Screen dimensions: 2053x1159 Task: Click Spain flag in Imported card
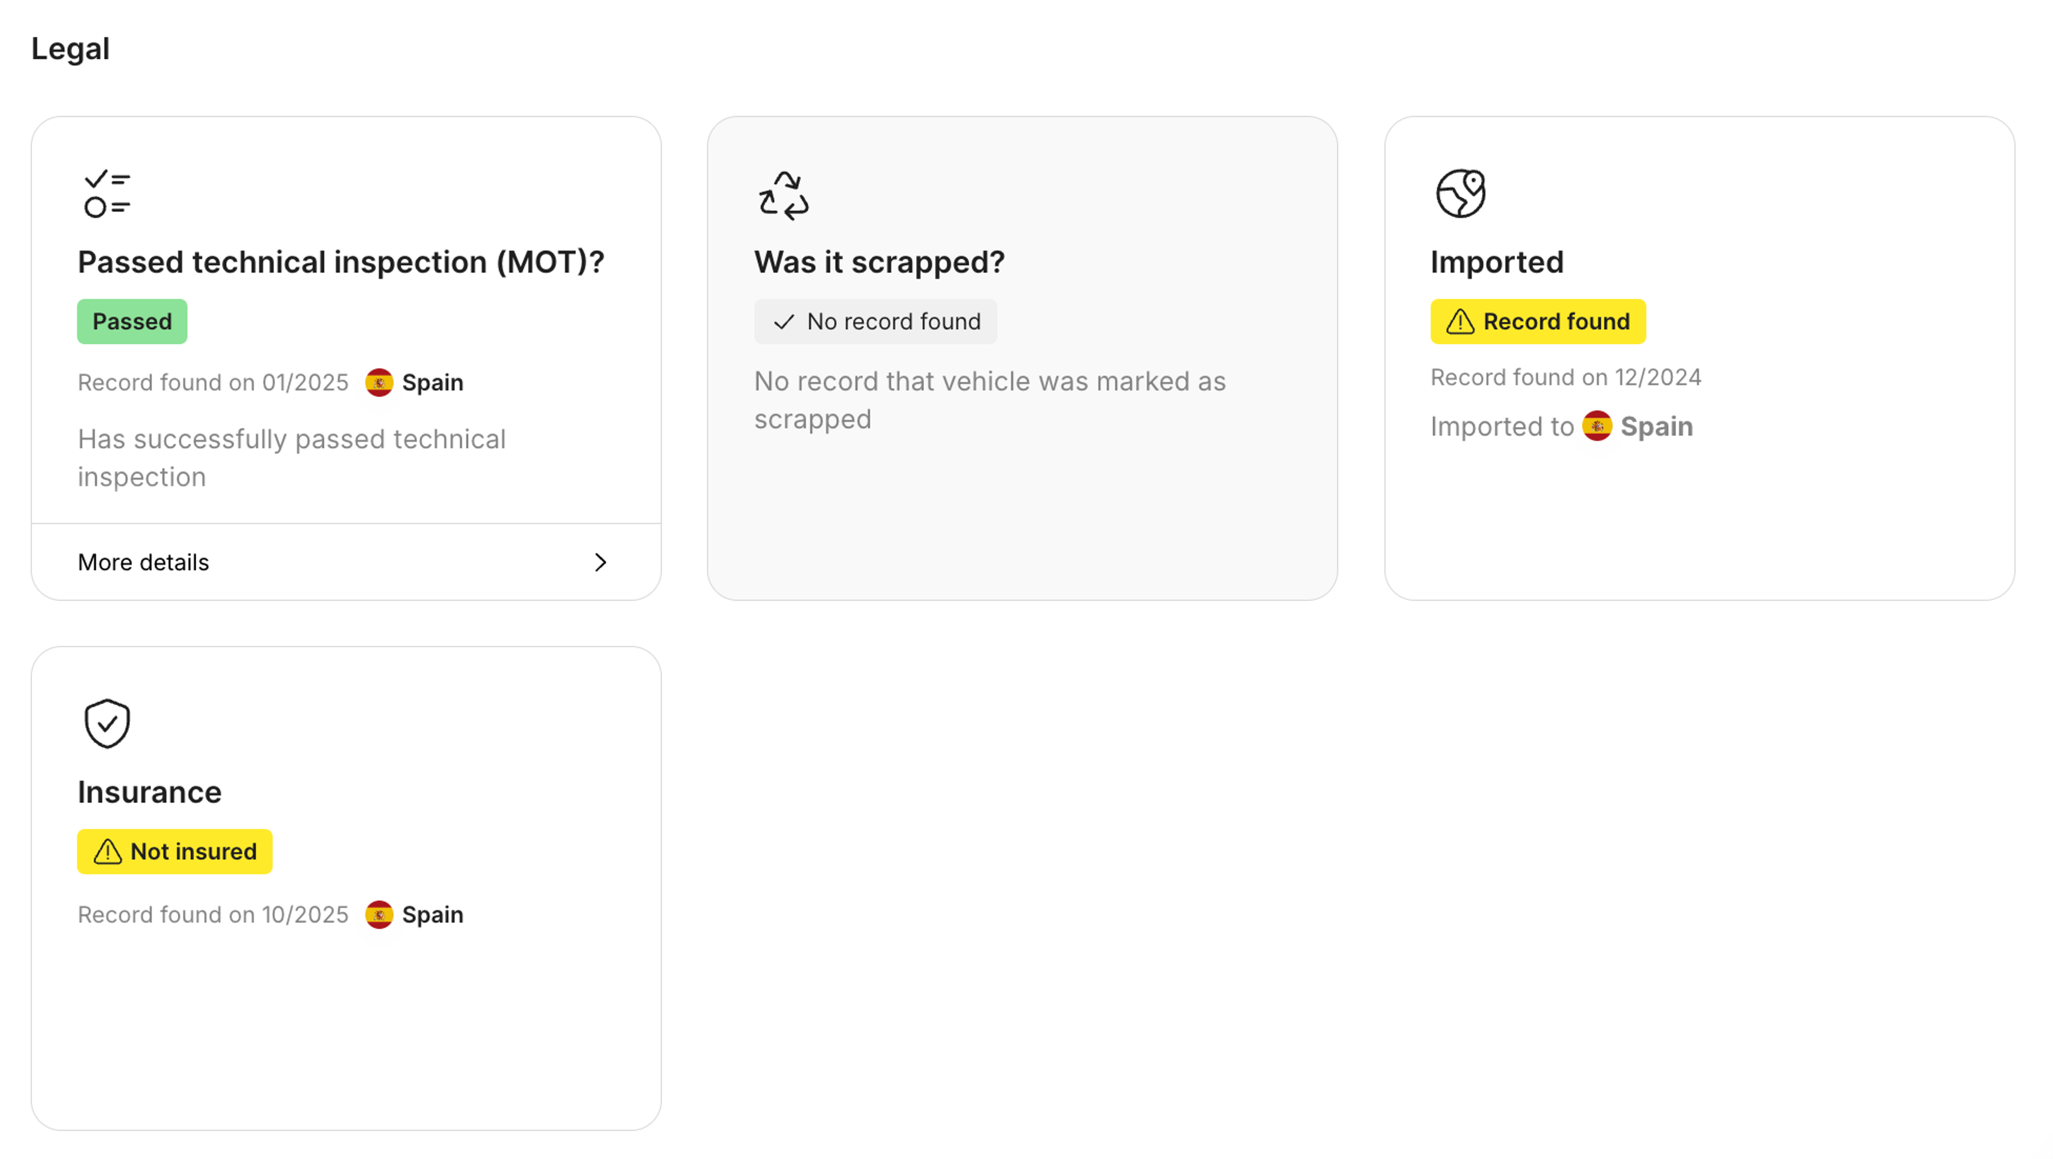1597,427
